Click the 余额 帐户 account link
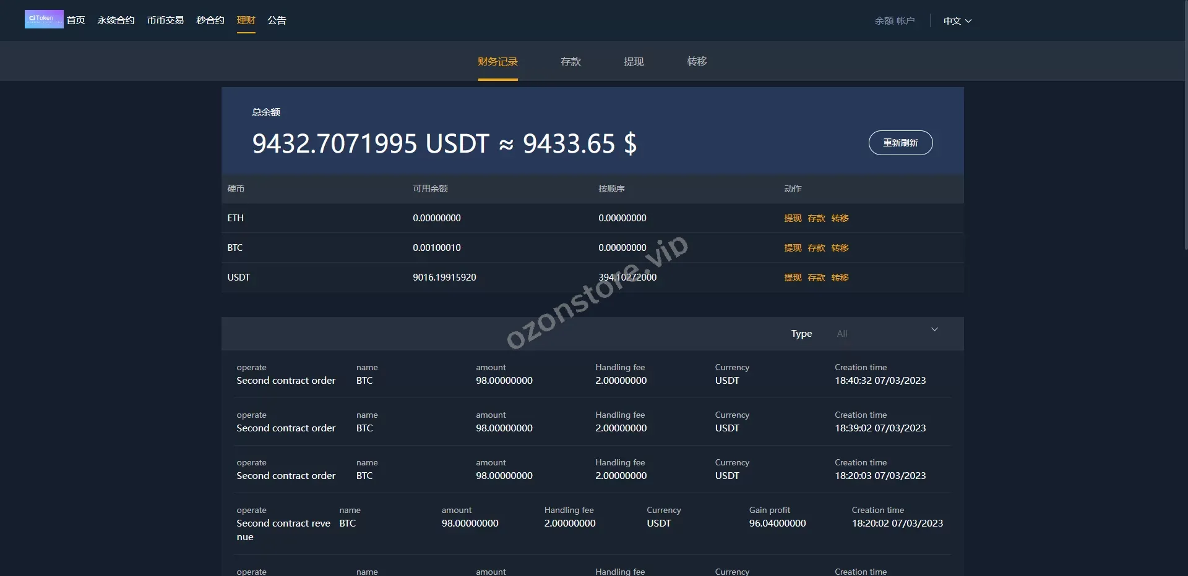The width and height of the screenshot is (1188, 576). [x=894, y=21]
